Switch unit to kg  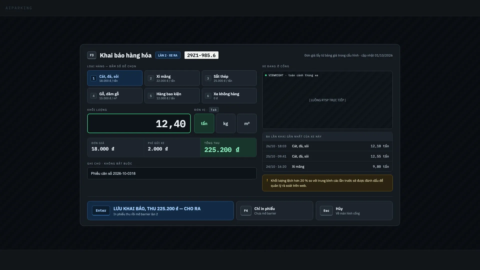(x=225, y=123)
